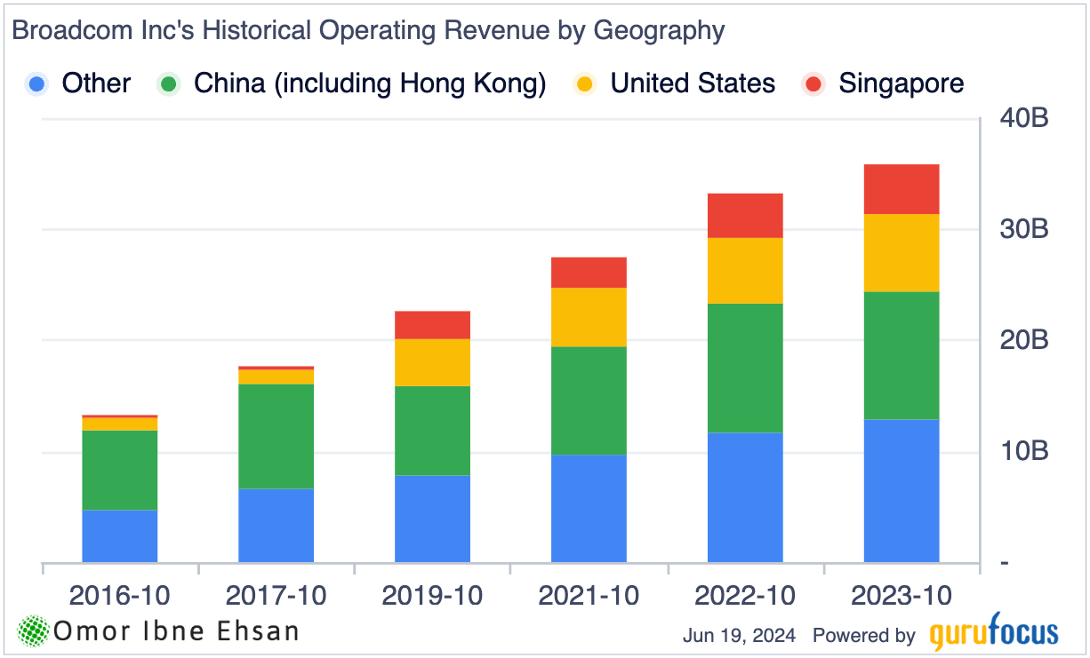Click the gurufocus logo

(994, 632)
